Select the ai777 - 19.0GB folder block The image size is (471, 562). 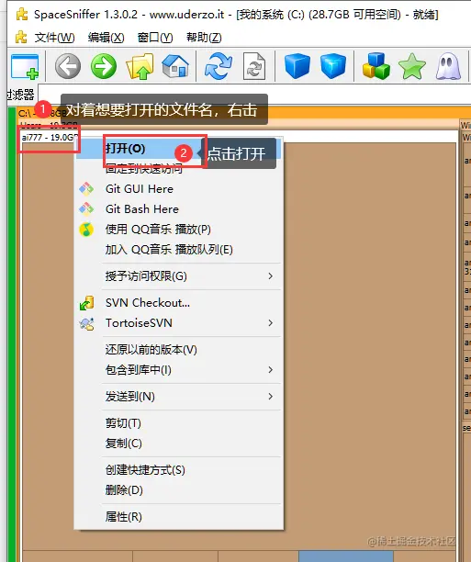point(48,138)
